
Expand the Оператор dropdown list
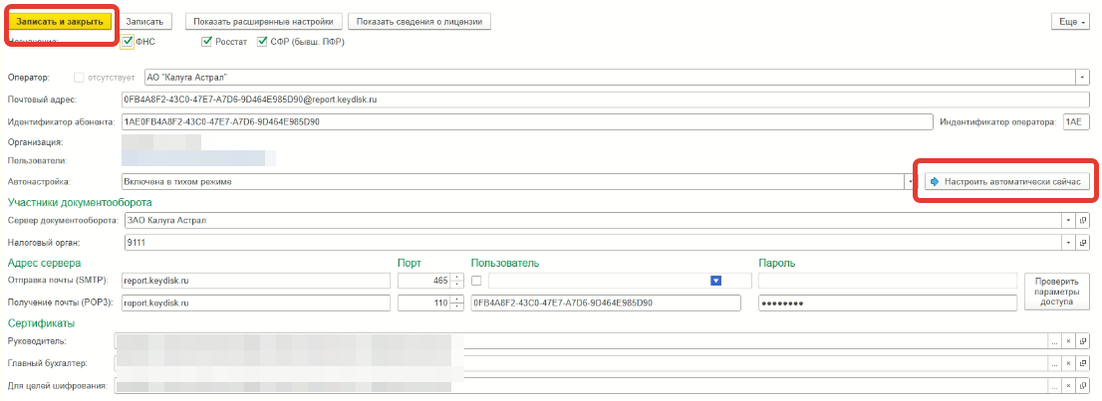coord(1081,77)
